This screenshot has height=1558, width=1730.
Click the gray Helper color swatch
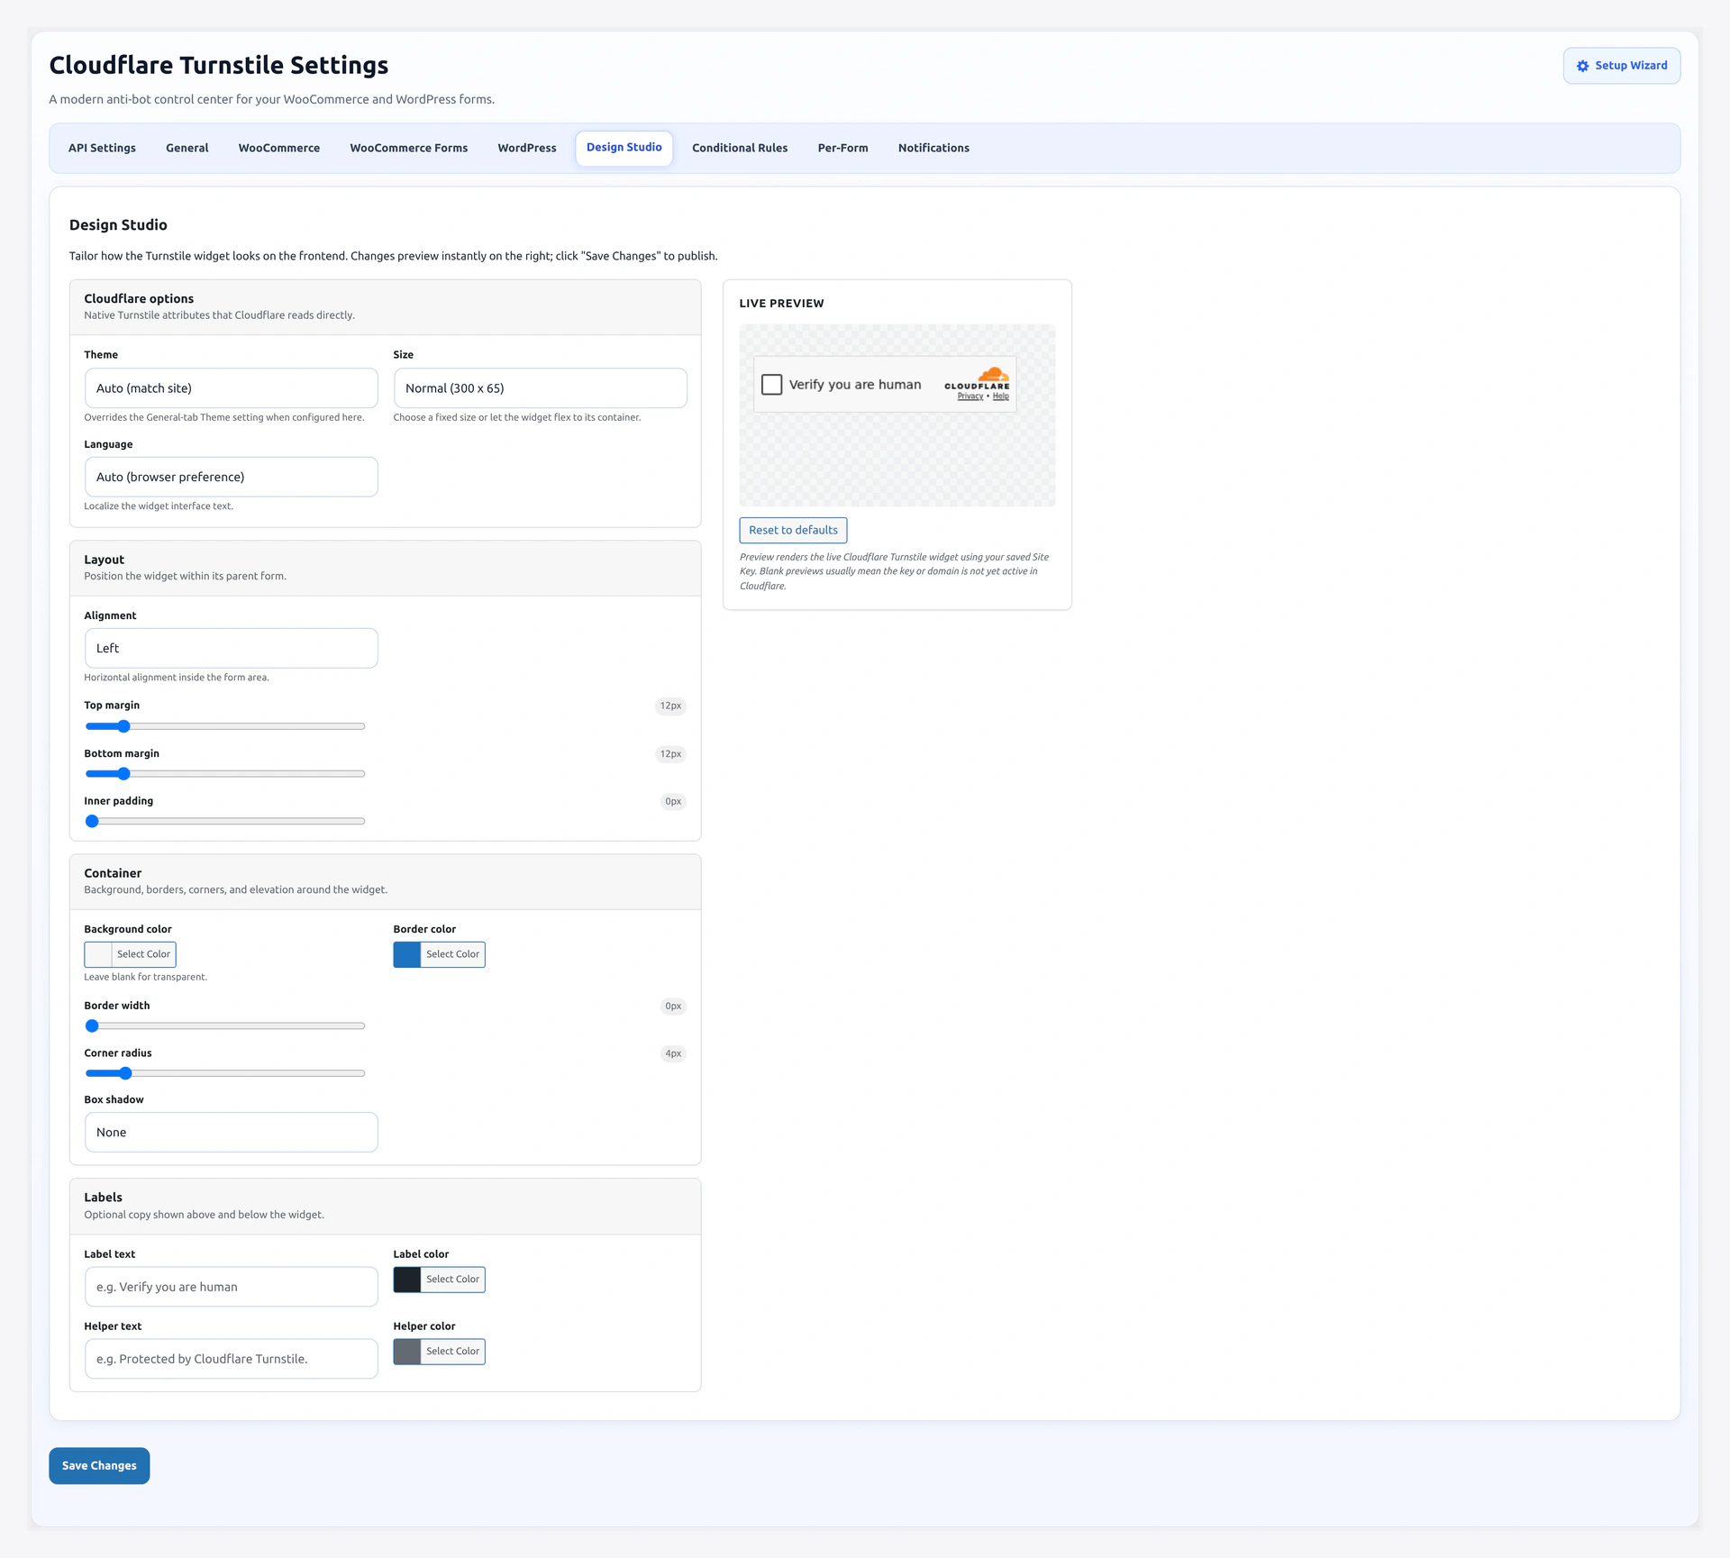tap(407, 1352)
